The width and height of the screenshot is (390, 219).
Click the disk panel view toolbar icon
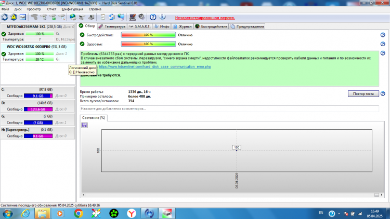(x=23, y=17)
